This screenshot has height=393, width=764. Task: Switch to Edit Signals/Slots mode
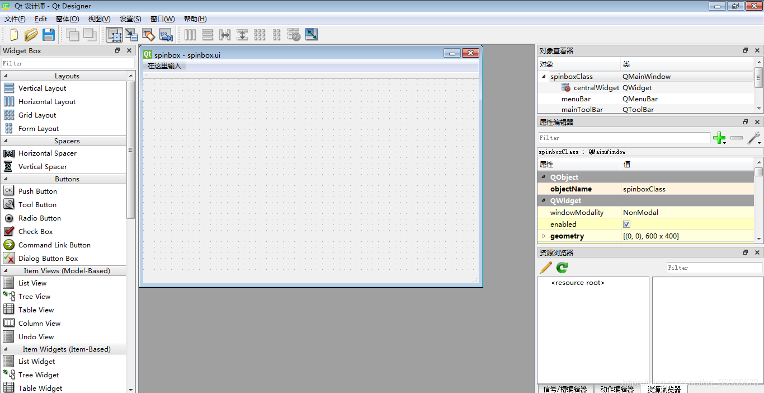point(132,34)
